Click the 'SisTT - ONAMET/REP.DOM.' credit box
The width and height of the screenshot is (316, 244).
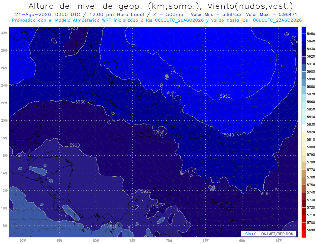point(268,234)
